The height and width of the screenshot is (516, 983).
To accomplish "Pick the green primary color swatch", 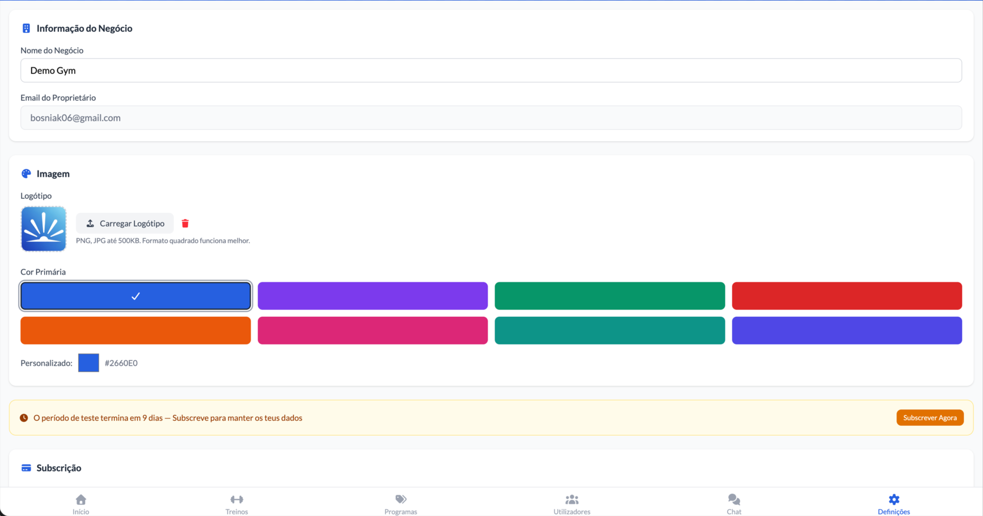I will pos(609,296).
